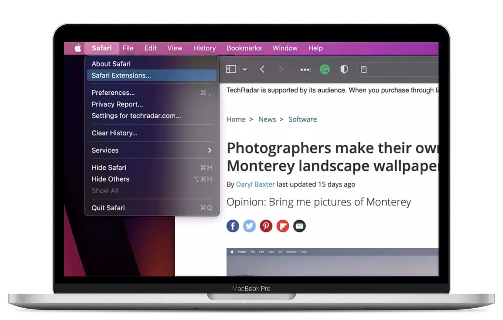Open the privacy shield icon
Image resolution: width=503 pixels, height=320 pixels.
click(344, 70)
